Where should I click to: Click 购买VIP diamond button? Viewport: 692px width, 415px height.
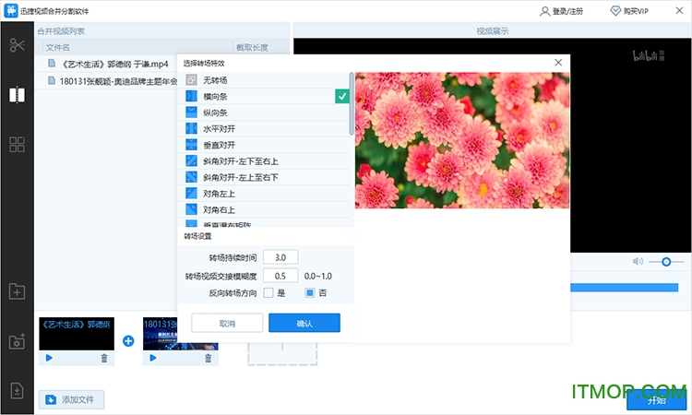(x=629, y=11)
